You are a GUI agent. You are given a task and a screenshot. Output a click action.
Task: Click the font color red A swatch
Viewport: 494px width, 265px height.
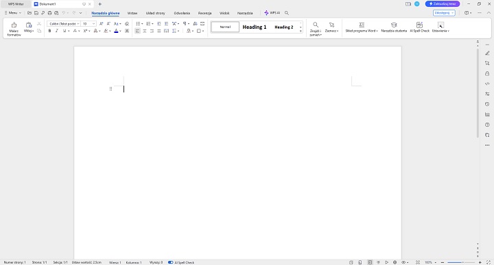[x=116, y=31]
